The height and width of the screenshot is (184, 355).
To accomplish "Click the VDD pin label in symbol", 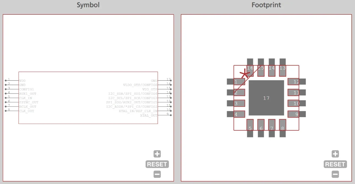I will pos(22,81).
